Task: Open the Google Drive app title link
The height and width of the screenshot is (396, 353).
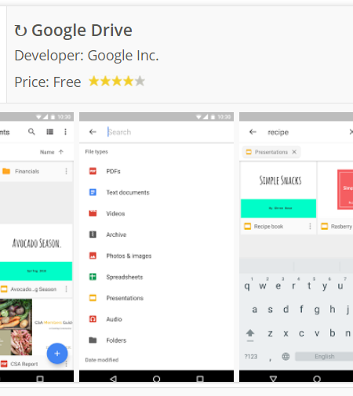Action: coord(82,31)
